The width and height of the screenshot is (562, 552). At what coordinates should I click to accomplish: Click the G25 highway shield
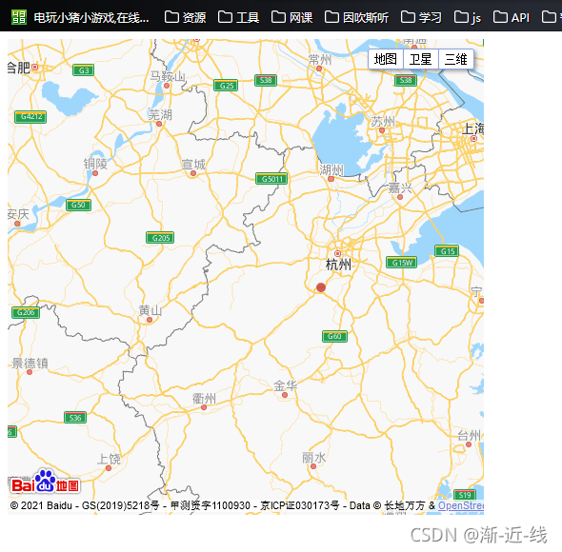(x=226, y=86)
